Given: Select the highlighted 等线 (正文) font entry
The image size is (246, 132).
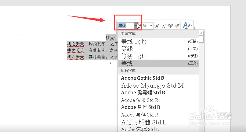Looking at the screenshot, I should [x=158, y=63].
